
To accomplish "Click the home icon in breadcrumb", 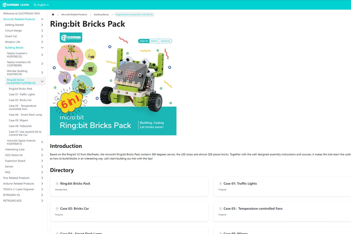I will point(53,15).
